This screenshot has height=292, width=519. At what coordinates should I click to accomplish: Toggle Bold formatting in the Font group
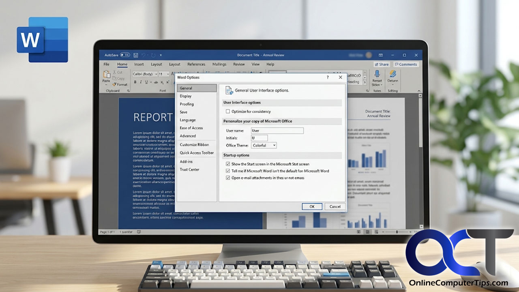coord(135,82)
